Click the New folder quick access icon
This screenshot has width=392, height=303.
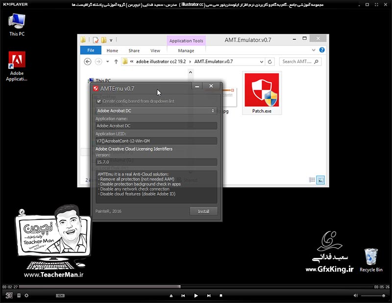click(x=104, y=40)
